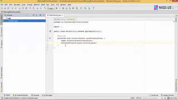Screen dimensions: 178x100
Task: Click Apply Changes lightning icon
Action: pos(60,8)
